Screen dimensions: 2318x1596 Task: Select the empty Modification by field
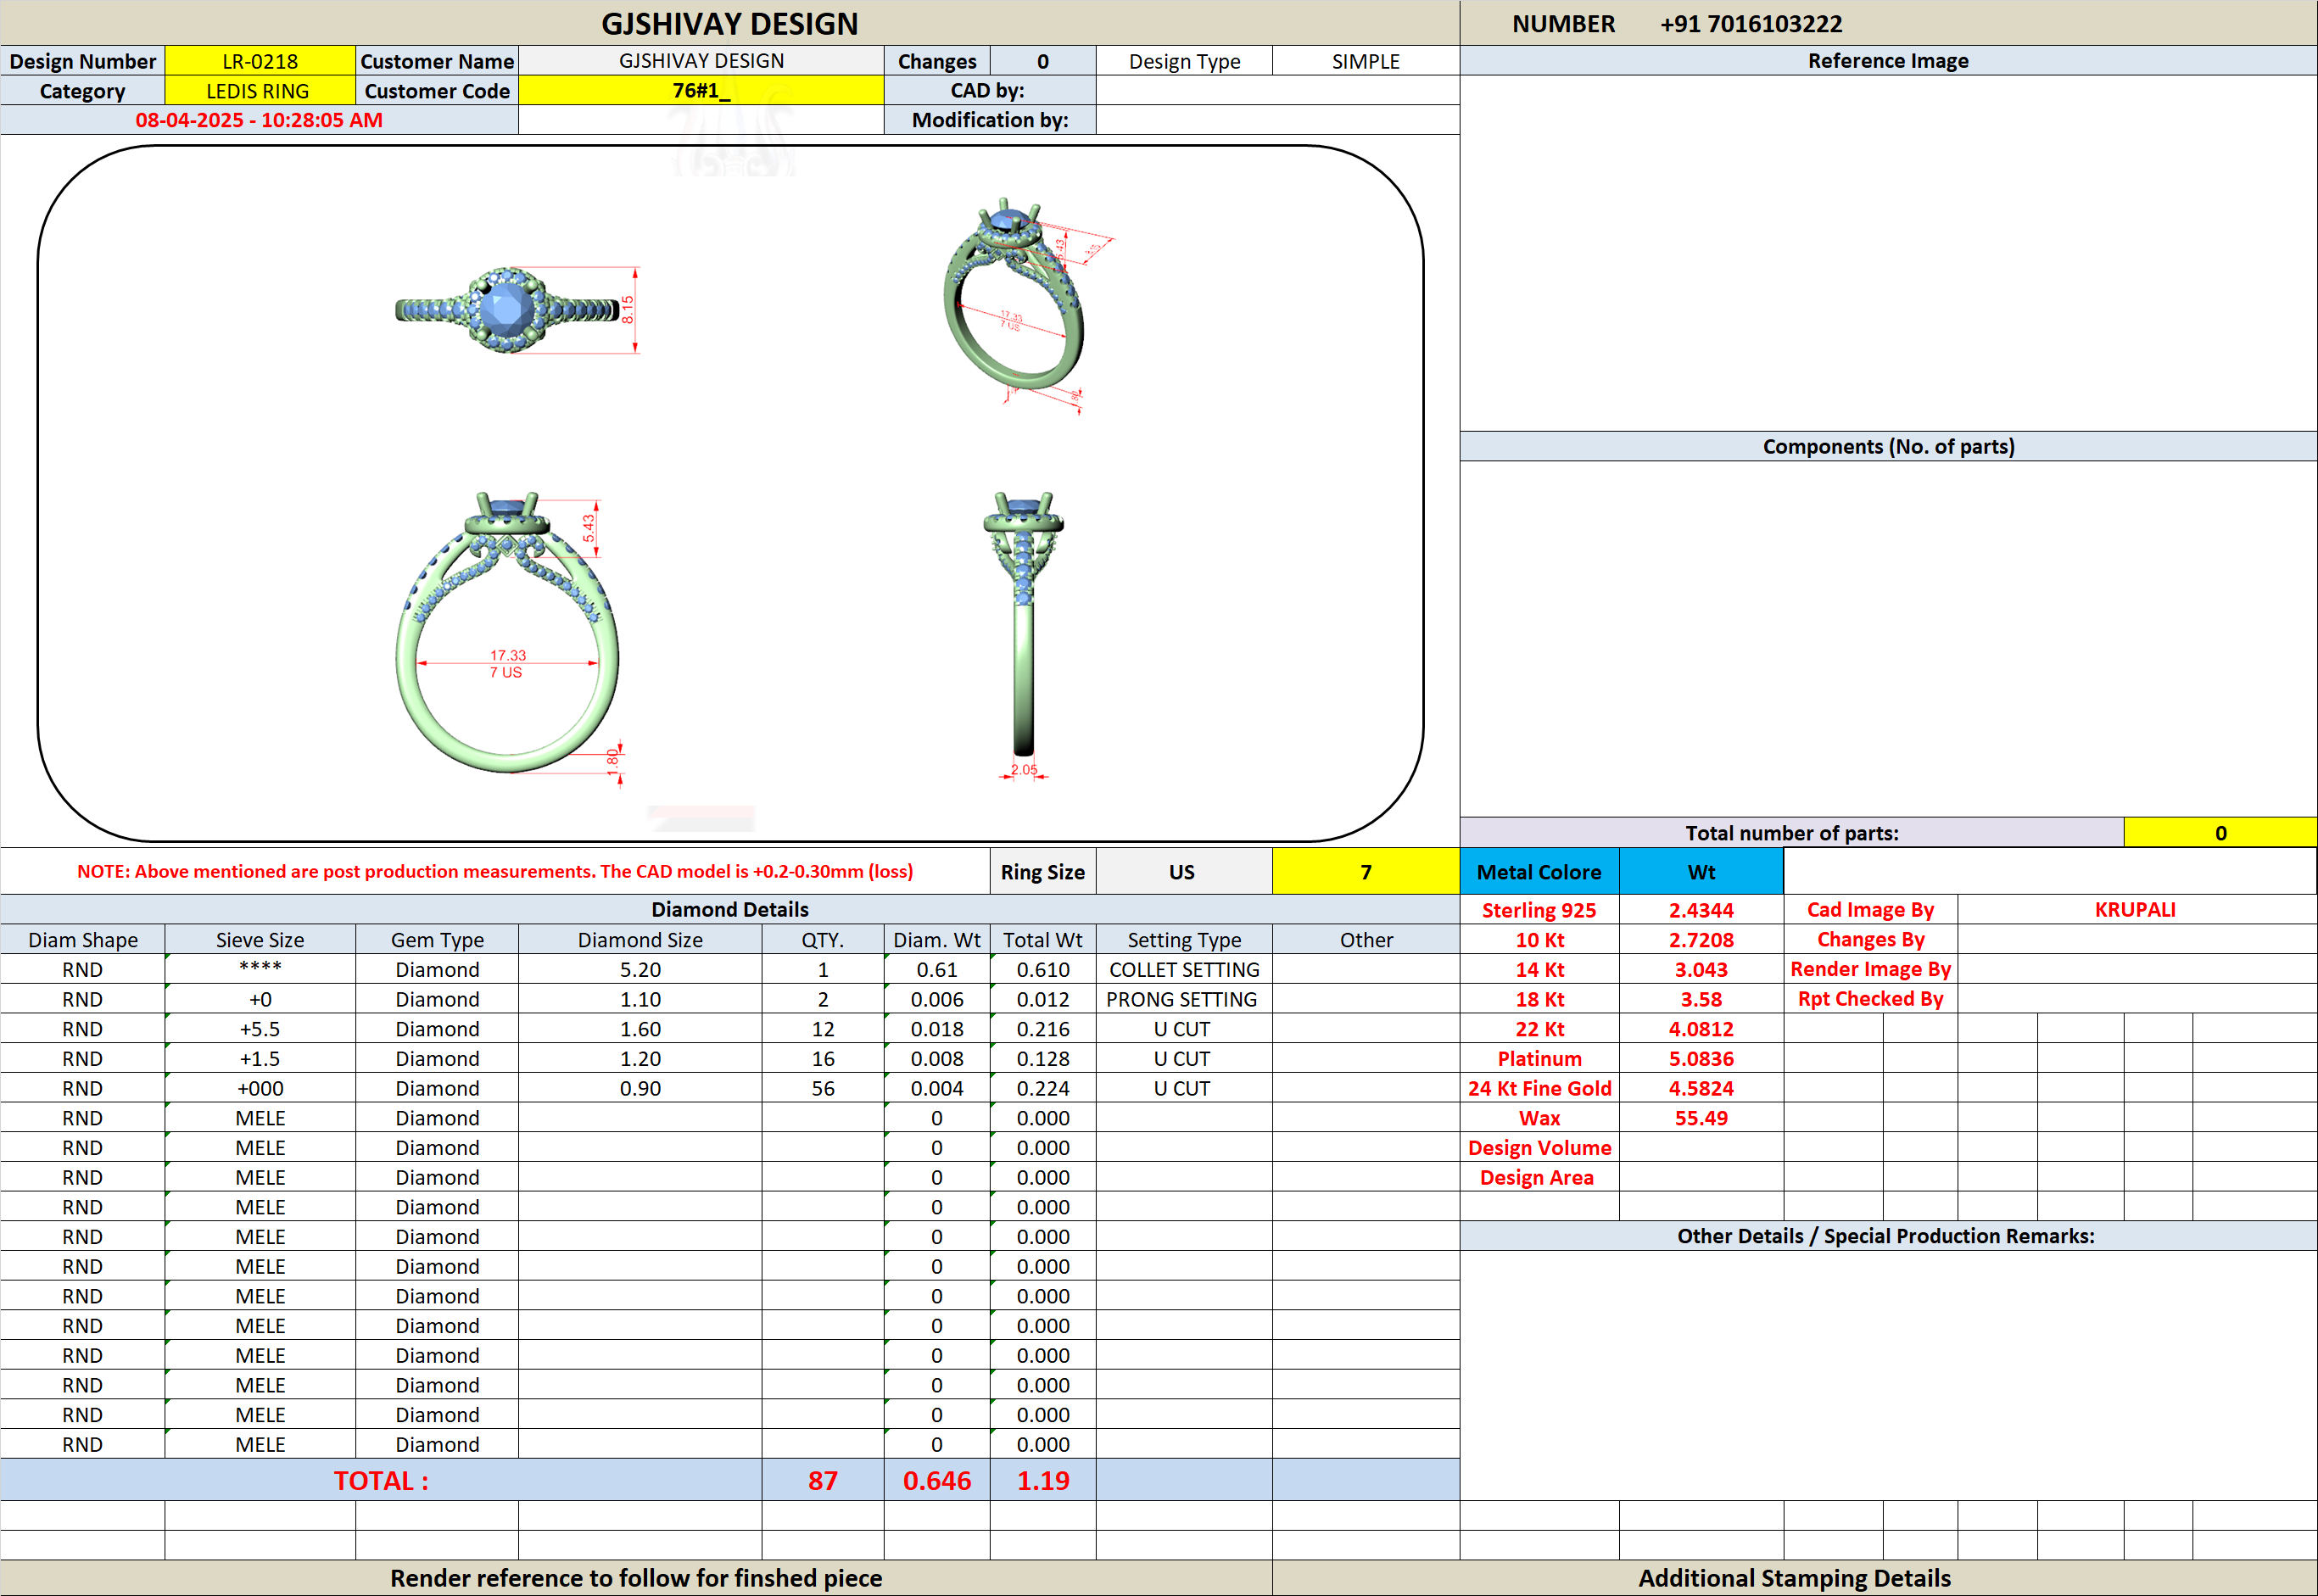(x=1277, y=120)
